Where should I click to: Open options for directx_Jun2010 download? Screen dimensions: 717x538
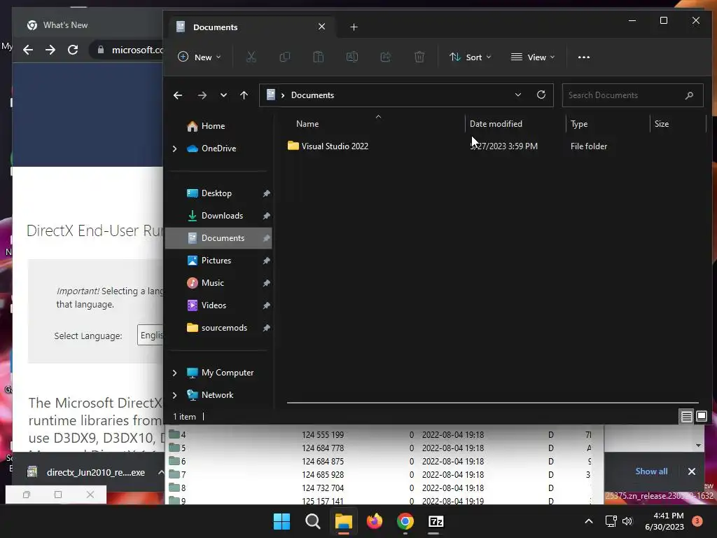pyautogui.click(x=160, y=472)
